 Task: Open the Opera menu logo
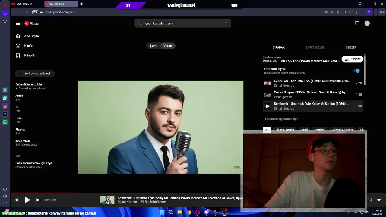(x=5, y=4)
